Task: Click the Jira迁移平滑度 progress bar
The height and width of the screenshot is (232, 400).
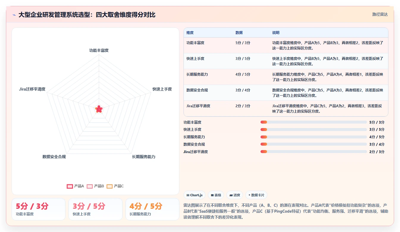Action: tap(313, 152)
